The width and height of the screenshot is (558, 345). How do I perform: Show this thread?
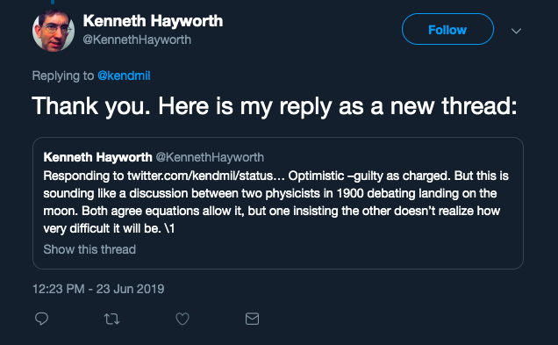[x=89, y=249]
